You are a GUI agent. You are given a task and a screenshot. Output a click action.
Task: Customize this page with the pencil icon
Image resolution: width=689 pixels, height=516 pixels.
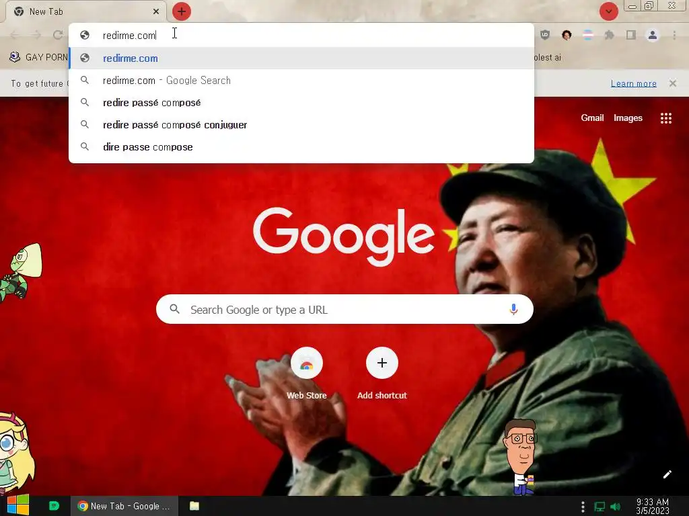(667, 474)
